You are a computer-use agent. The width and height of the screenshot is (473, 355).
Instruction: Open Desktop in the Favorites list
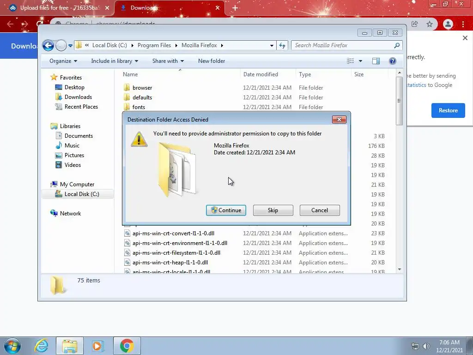pos(70,87)
